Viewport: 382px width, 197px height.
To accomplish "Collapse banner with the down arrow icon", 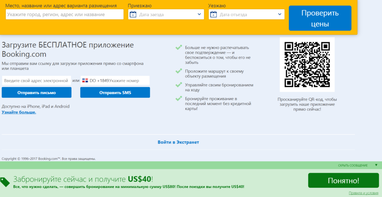I will (376, 165).
